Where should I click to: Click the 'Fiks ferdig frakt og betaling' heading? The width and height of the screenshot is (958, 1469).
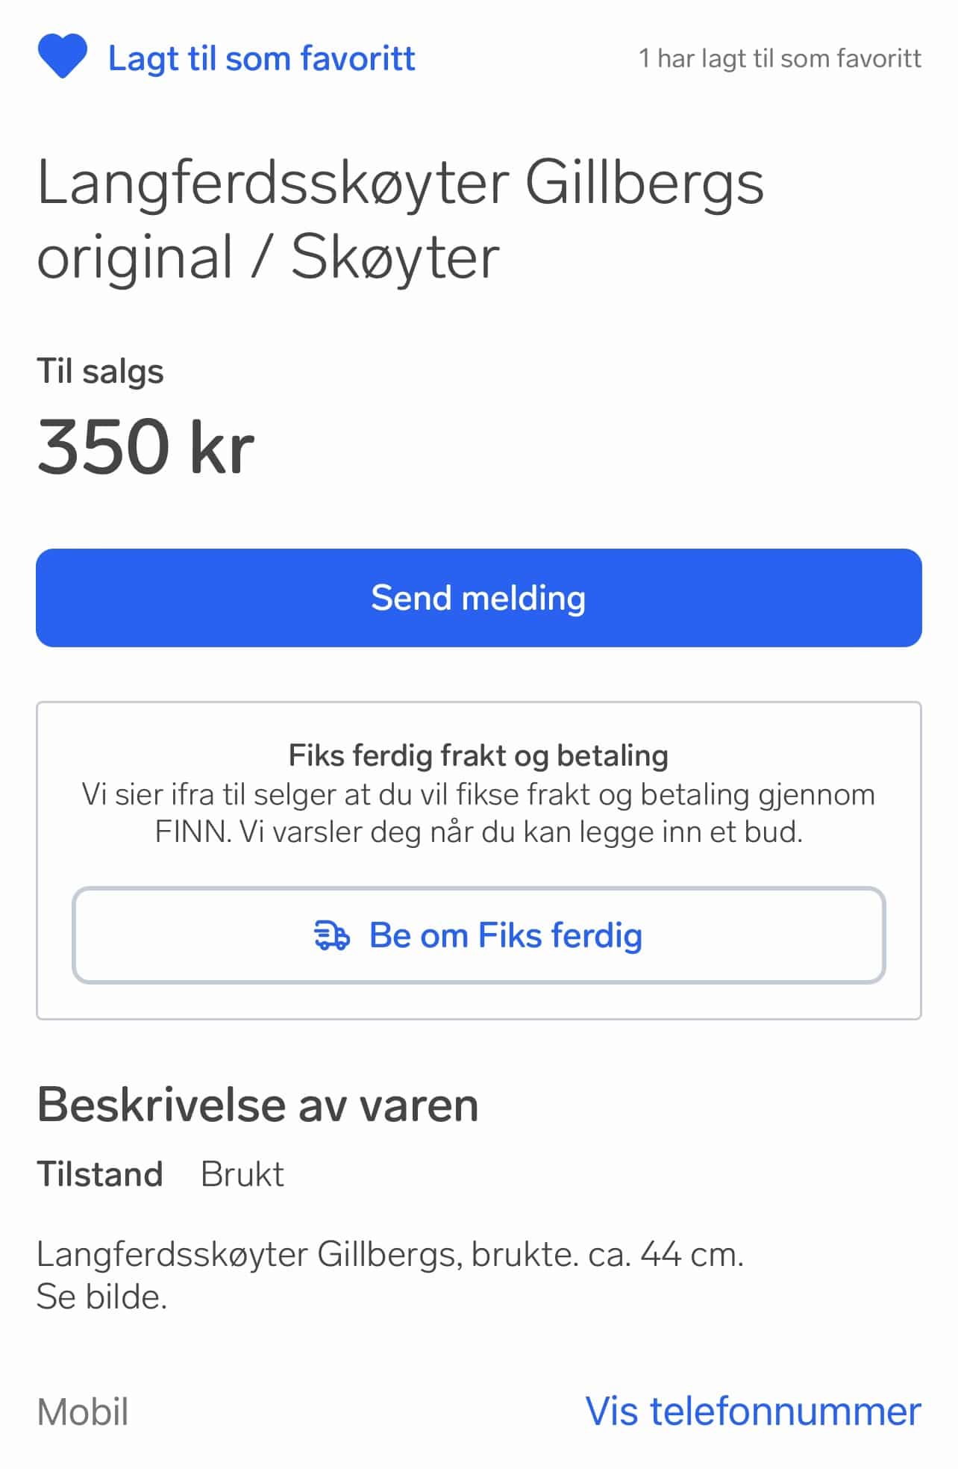coord(478,755)
